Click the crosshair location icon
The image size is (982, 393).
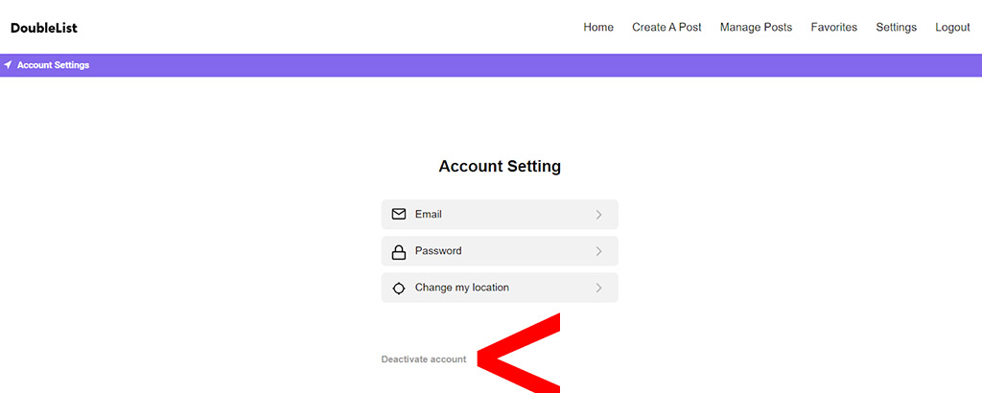point(398,288)
